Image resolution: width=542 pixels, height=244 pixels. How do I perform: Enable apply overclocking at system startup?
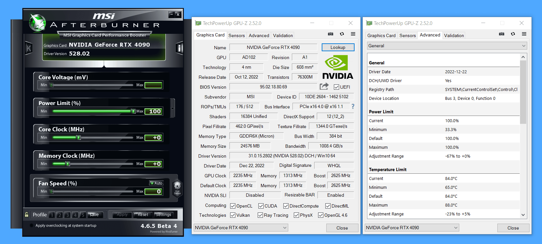(32, 226)
